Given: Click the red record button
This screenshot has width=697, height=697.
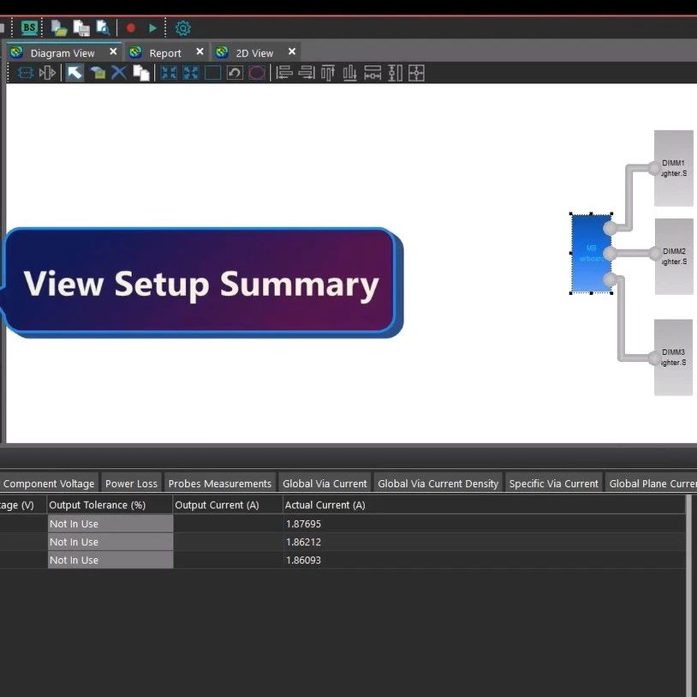Looking at the screenshot, I should click(131, 27).
